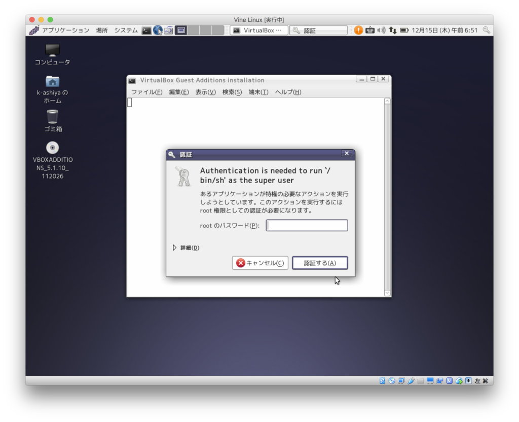Click VirtualBox video capture status icon
519x422 pixels.
(439, 381)
